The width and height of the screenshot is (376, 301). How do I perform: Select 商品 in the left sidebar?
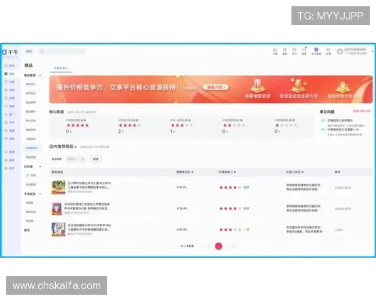[x=9, y=74]
